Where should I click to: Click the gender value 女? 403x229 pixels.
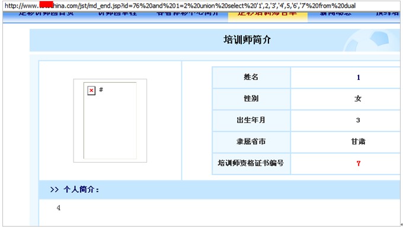(x=358, y=99)
